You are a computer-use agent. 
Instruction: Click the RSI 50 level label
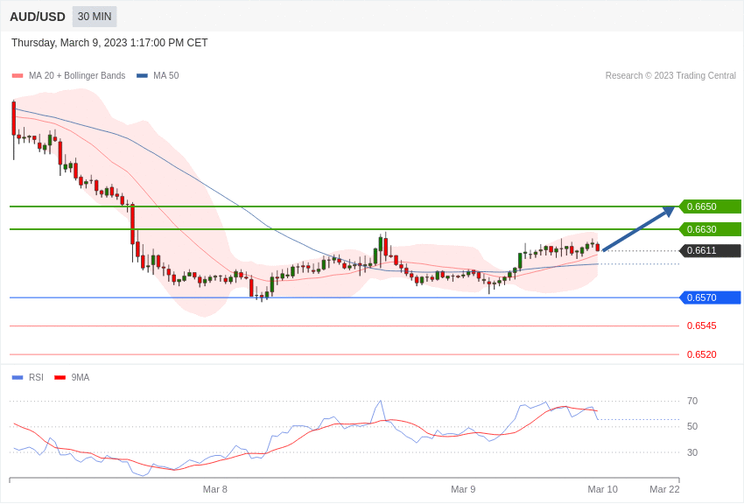692,426
